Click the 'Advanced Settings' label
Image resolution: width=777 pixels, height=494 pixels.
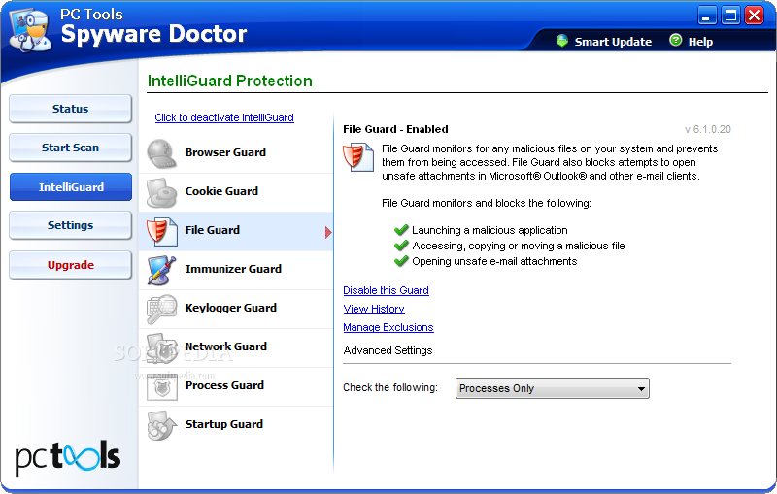pos(388,350)
